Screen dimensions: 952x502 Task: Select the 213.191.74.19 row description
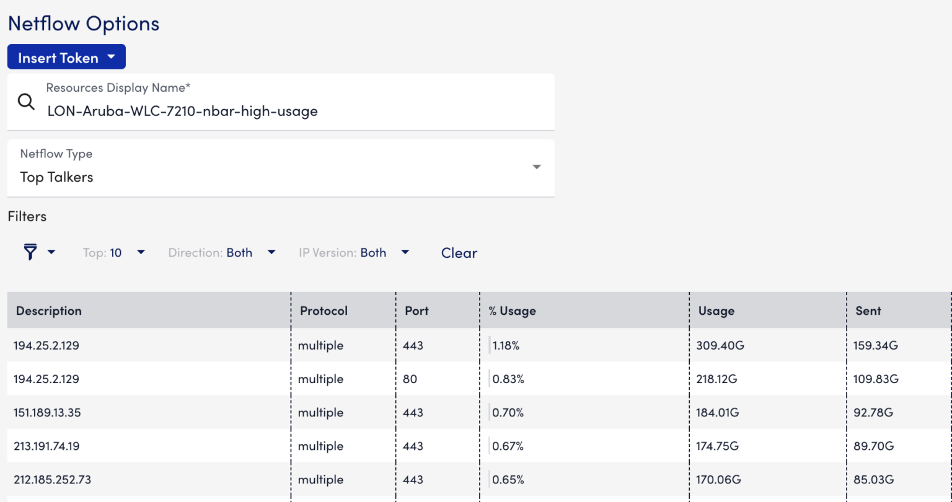click(46, 446)
